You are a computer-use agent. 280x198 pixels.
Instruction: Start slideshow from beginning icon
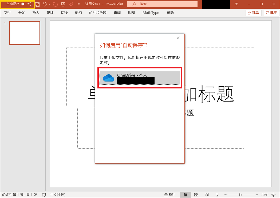point(63,4)
